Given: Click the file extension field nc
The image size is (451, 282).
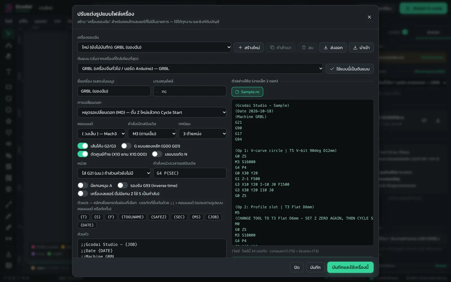Looking at the screenshot, I should click(190, 91).
